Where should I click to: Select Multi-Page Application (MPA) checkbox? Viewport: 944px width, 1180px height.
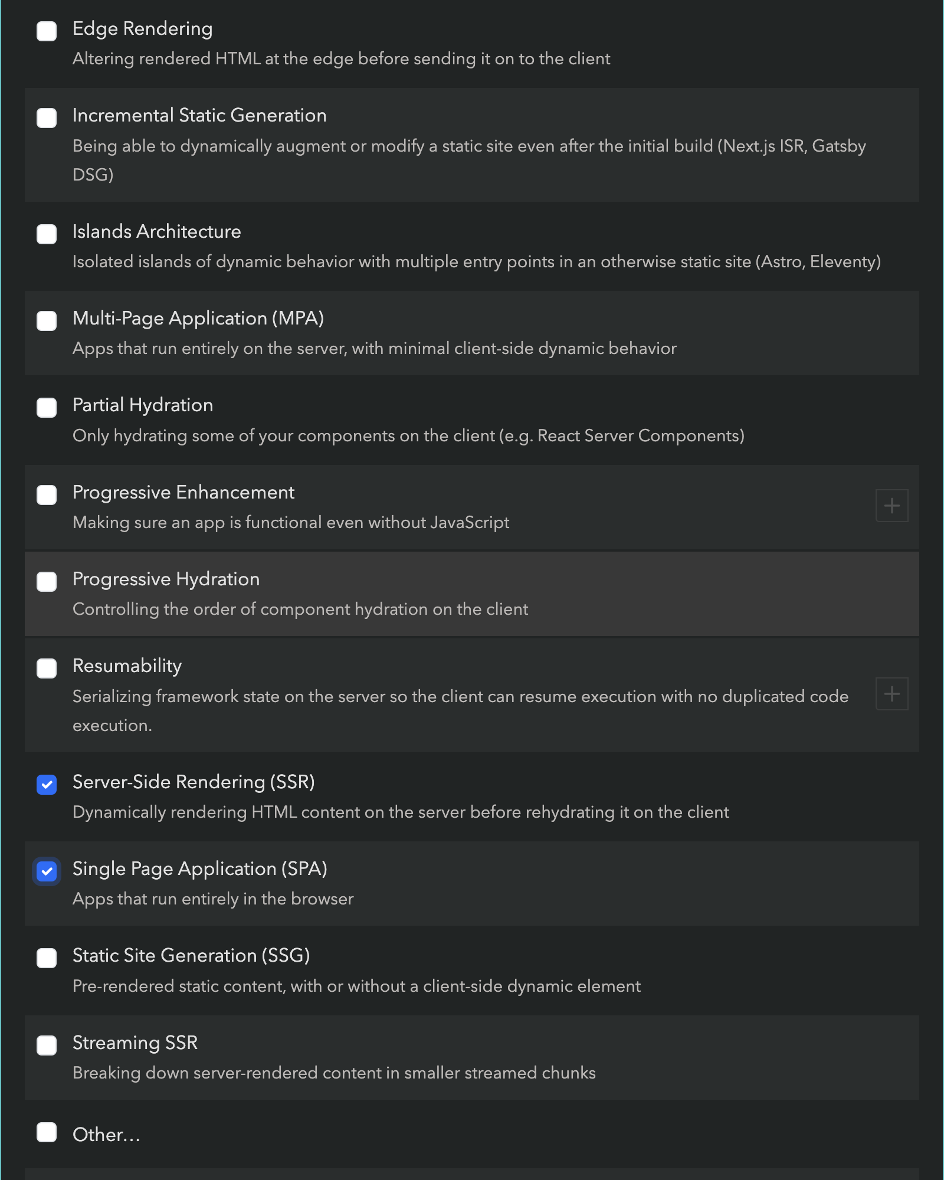pos(47,321)
